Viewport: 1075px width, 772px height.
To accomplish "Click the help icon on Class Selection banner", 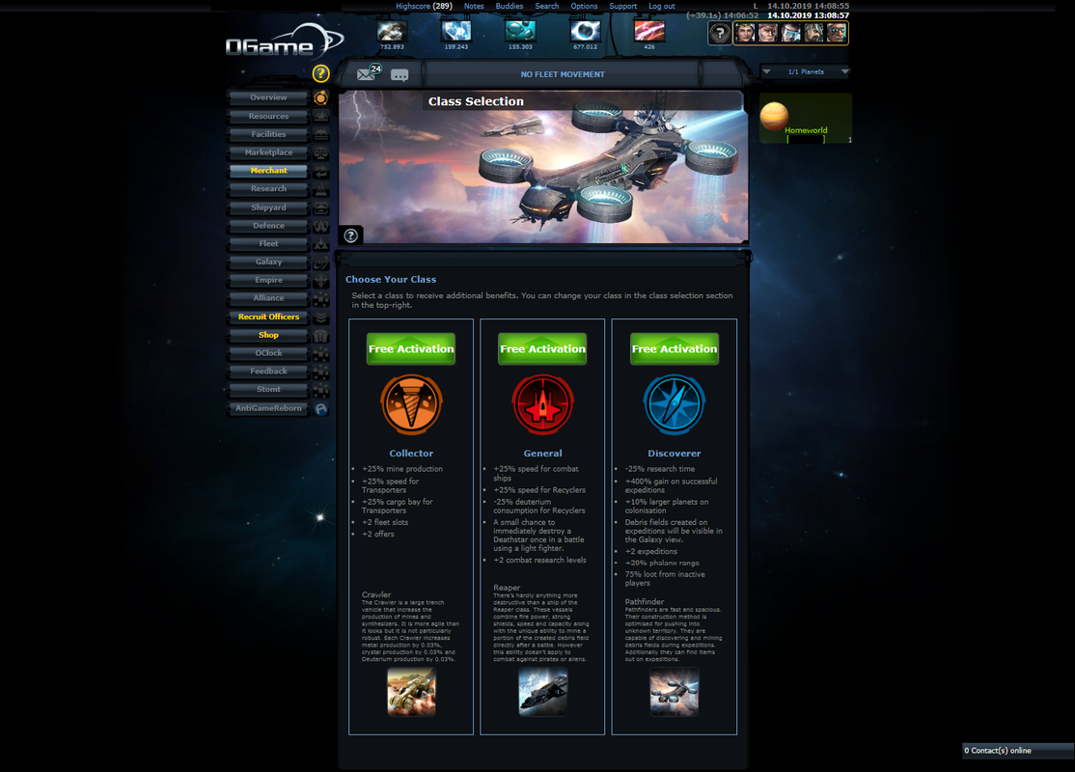I will pyautogui.click(x=351, y=235).
